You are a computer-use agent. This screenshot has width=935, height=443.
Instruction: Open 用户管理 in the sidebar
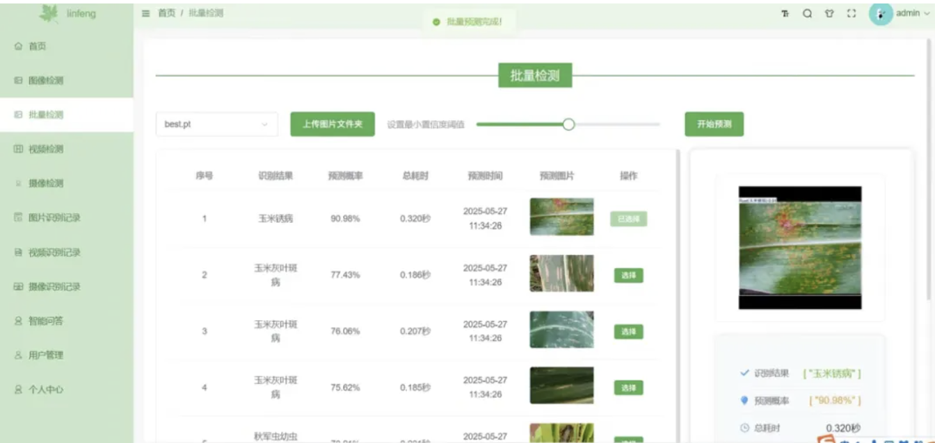67,355
